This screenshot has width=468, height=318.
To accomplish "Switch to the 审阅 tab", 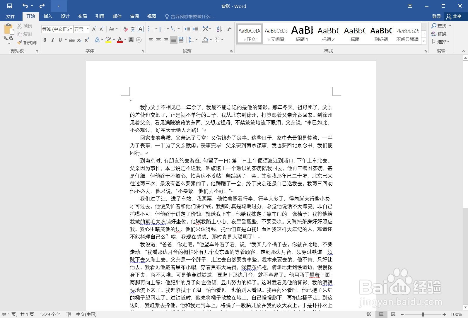I will [134, 16].
